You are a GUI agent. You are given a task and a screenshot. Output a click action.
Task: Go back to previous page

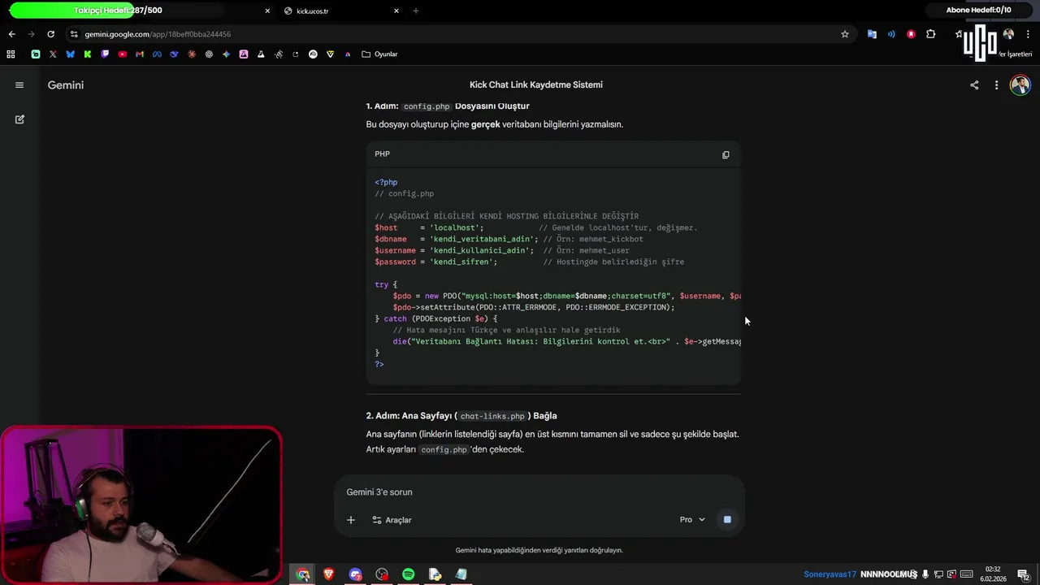click(x=11, y=34)
